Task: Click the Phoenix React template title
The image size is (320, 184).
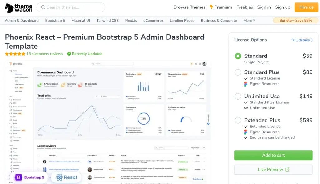Action: (104, 42)
